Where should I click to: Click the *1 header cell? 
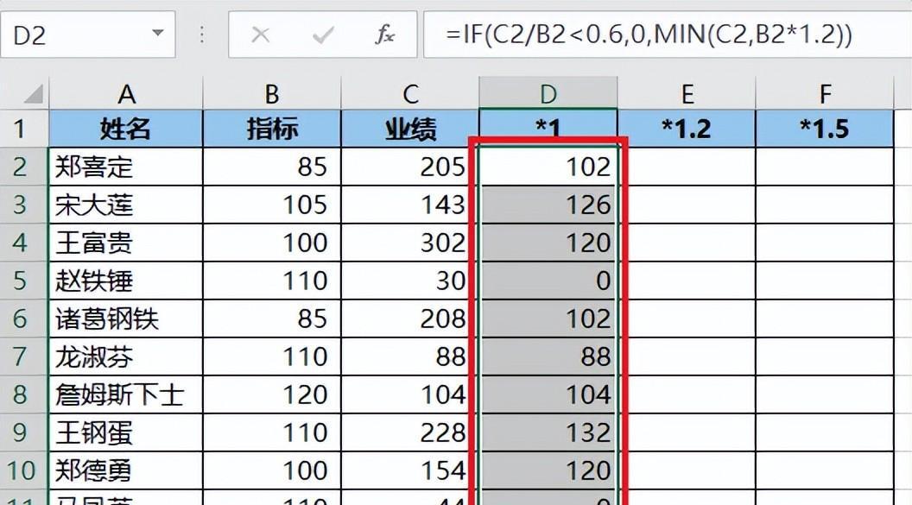(x=548, y=129)
